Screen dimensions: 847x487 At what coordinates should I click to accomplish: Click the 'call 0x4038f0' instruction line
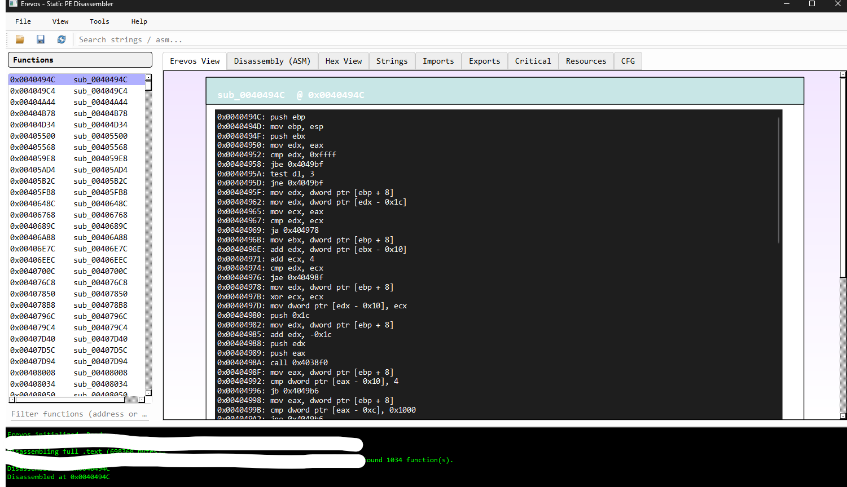tap(273, 362)
